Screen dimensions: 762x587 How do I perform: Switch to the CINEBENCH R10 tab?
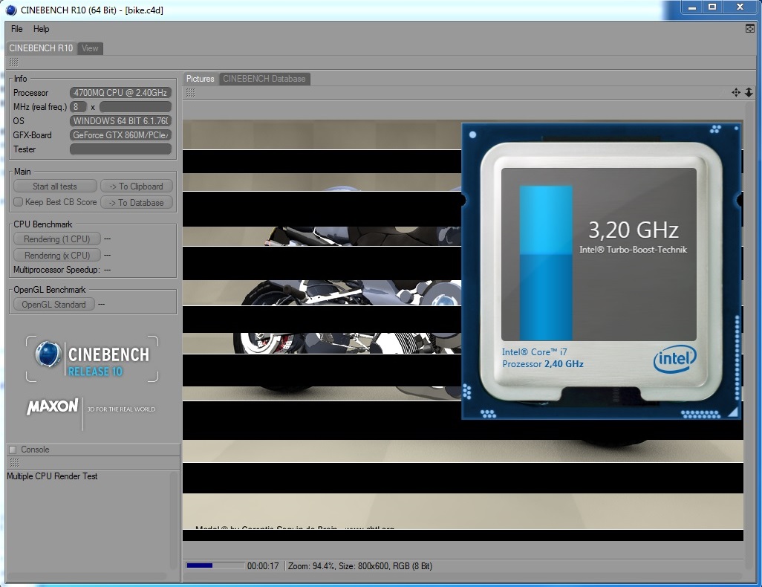click(x=41, y=48)
